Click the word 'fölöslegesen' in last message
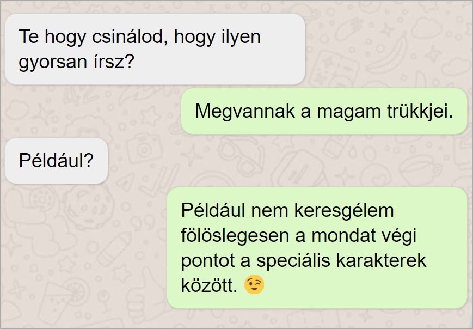This screenshot has height=329, width=473. [x=235, y=235]
